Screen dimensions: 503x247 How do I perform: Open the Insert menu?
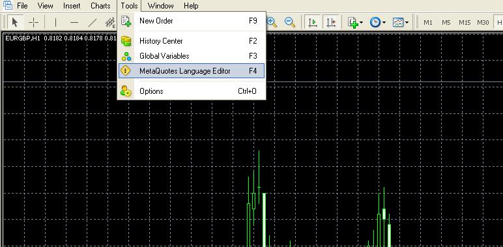coord(72,6)
